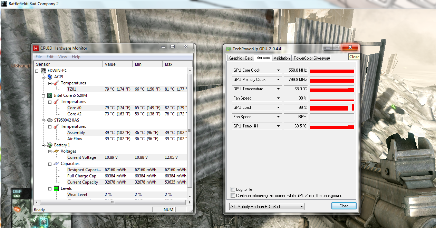Click the GPU Core Clock red graph
This screenshot has height=228, width=436.
pyautogui.click(x=332, y=70)
